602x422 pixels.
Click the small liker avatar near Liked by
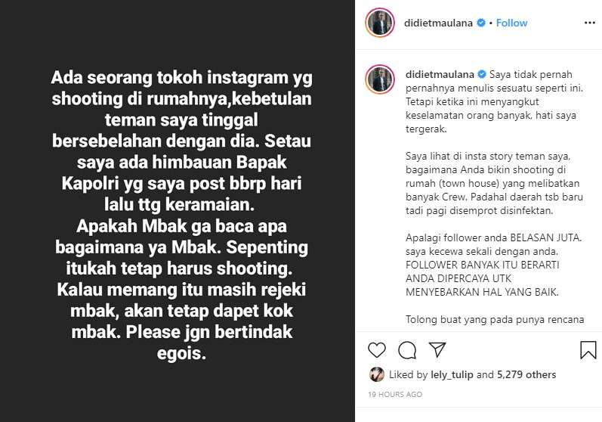(377, 374)
